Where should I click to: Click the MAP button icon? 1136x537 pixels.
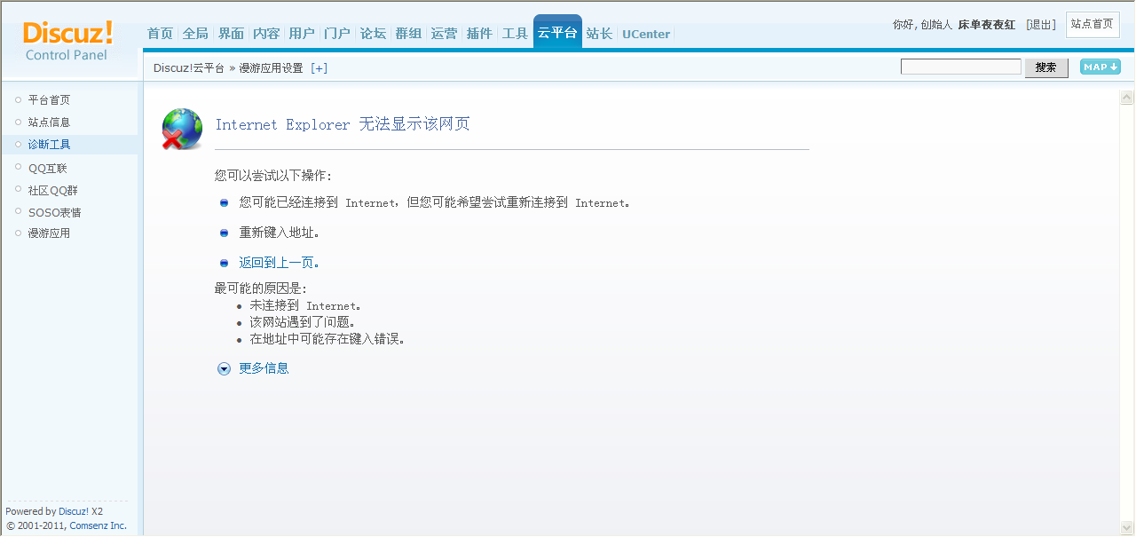coord(1100,67)
